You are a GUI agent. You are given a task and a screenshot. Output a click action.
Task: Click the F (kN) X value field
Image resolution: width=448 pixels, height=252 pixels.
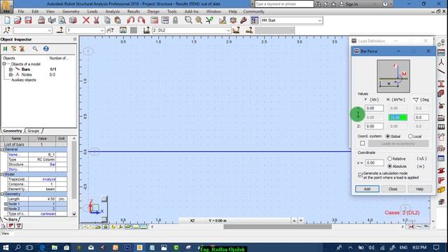[374, 108]
